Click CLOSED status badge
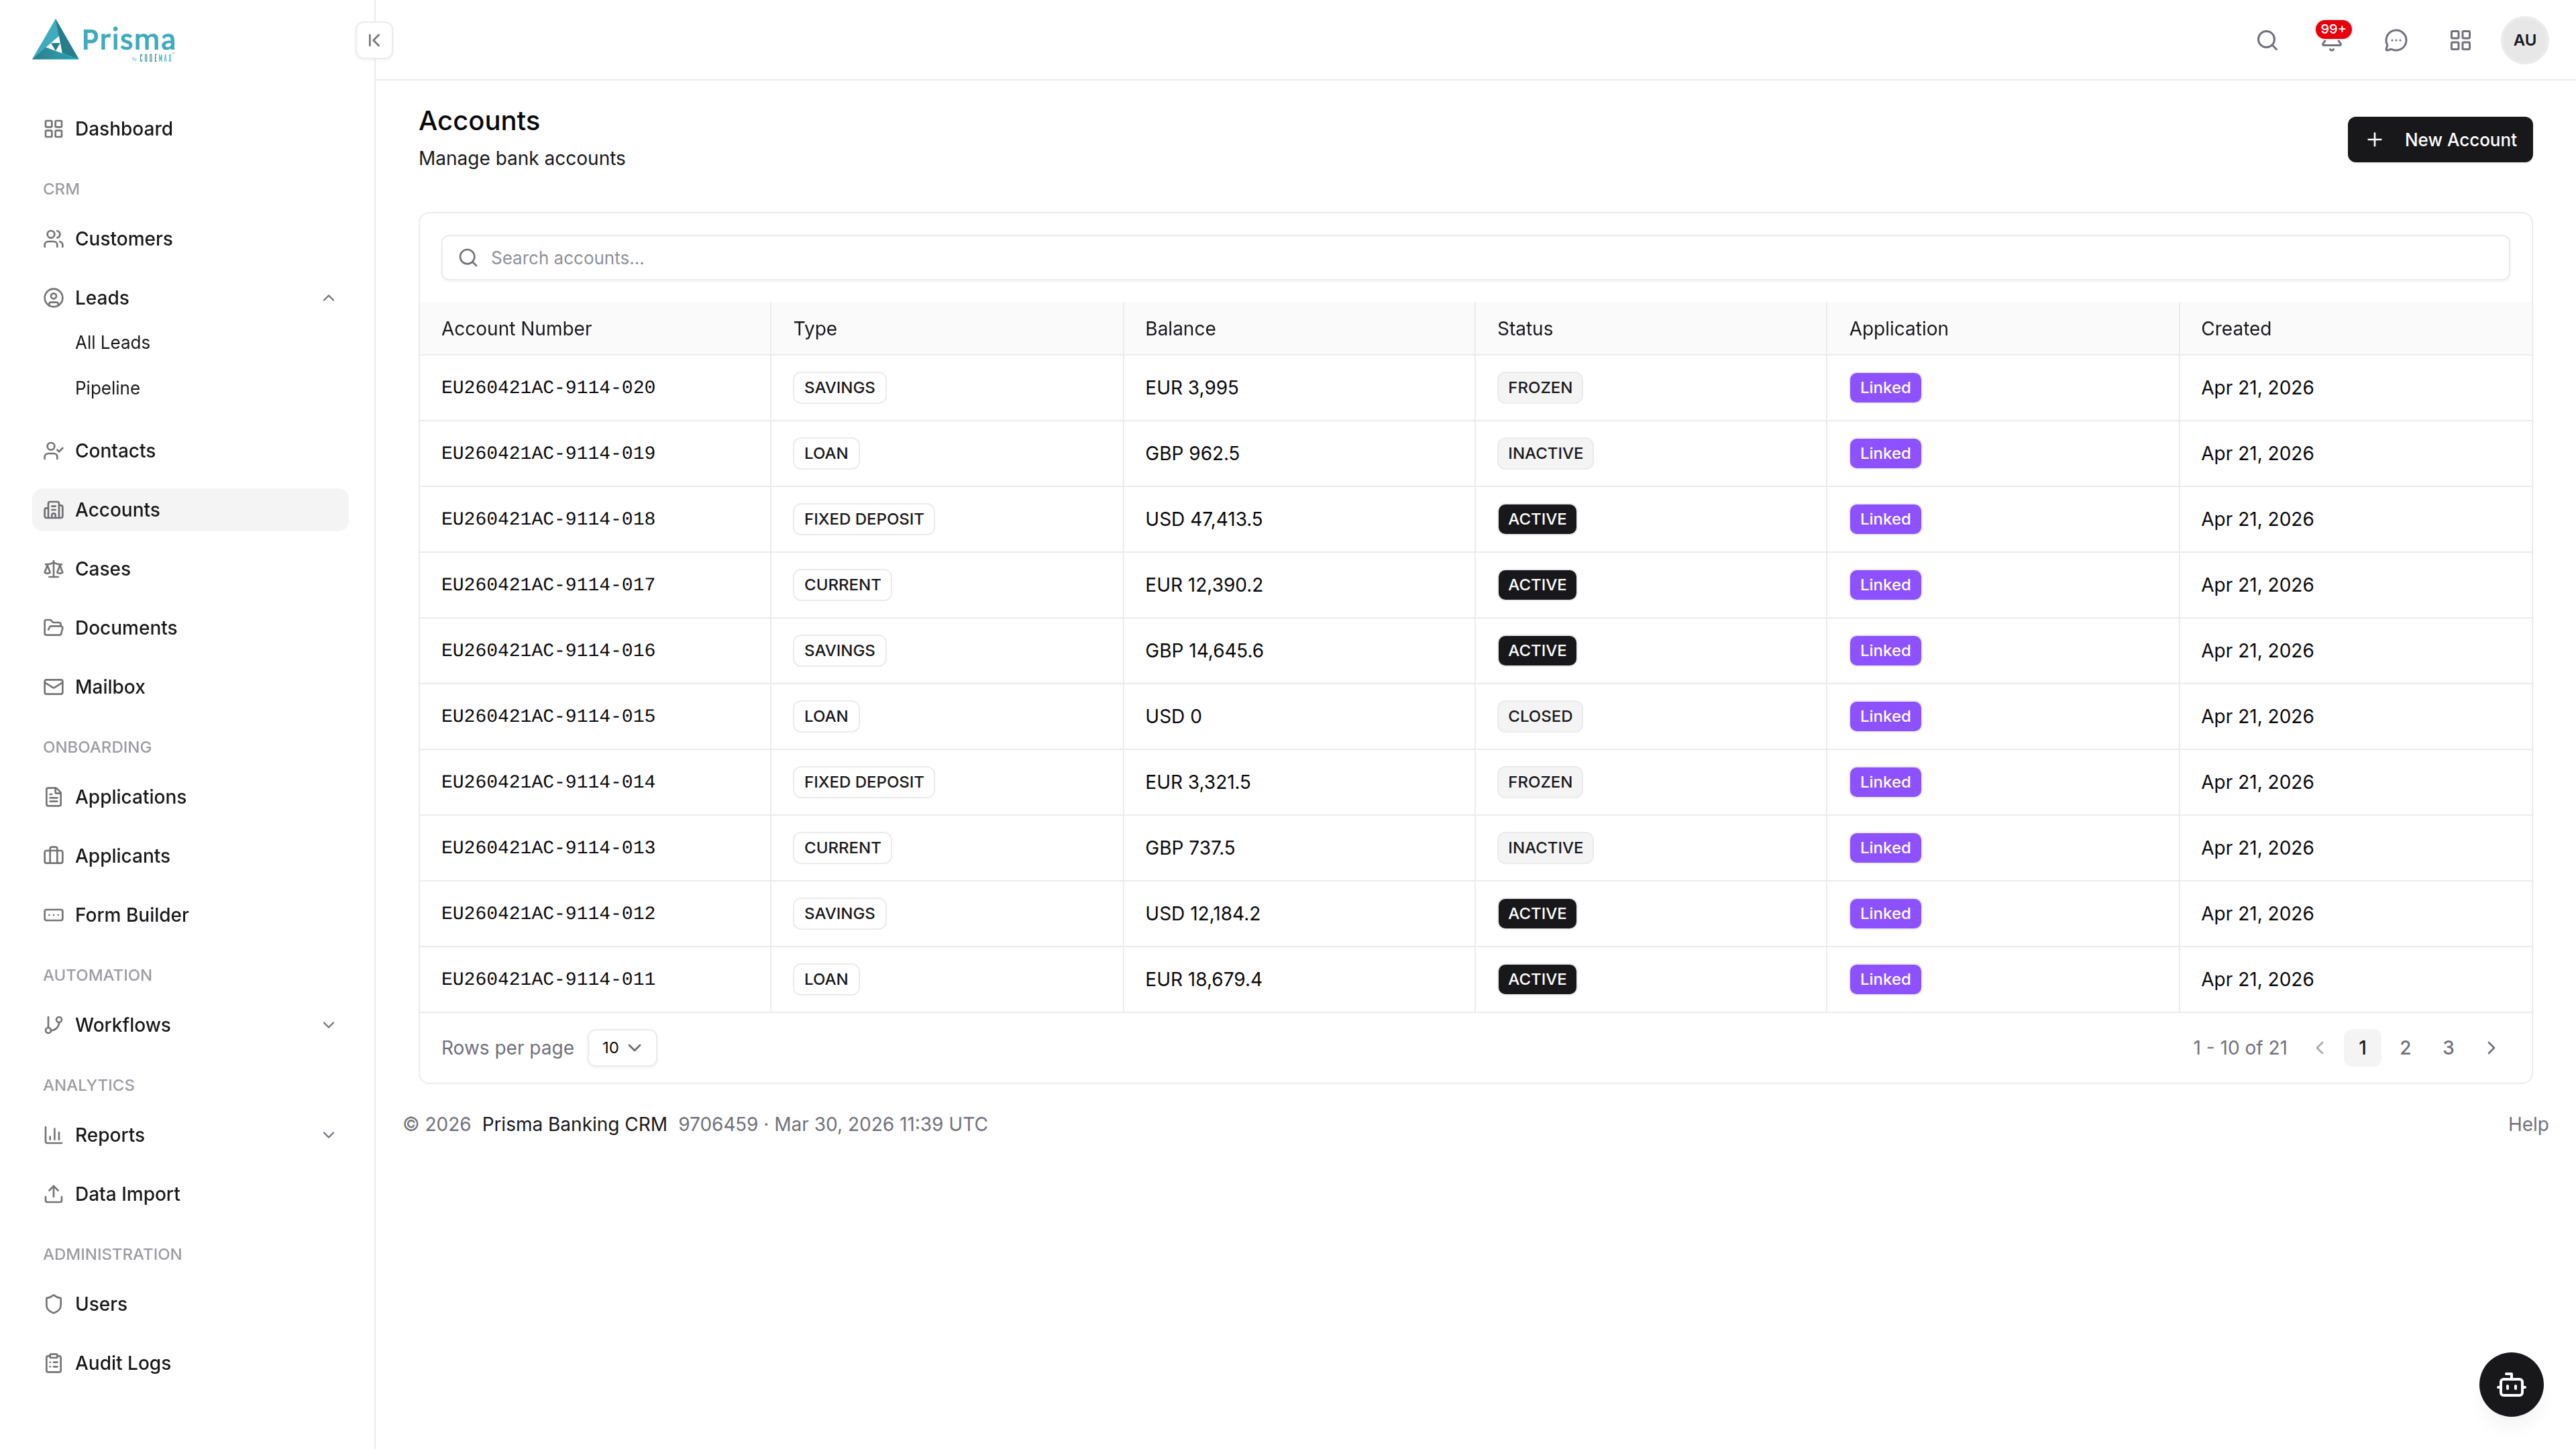The image size is (2576, 1449). tap(1540, 716)
